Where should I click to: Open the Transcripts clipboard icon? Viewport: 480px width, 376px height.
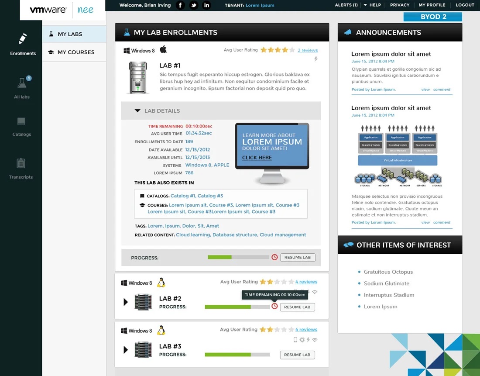click(21, 163)
